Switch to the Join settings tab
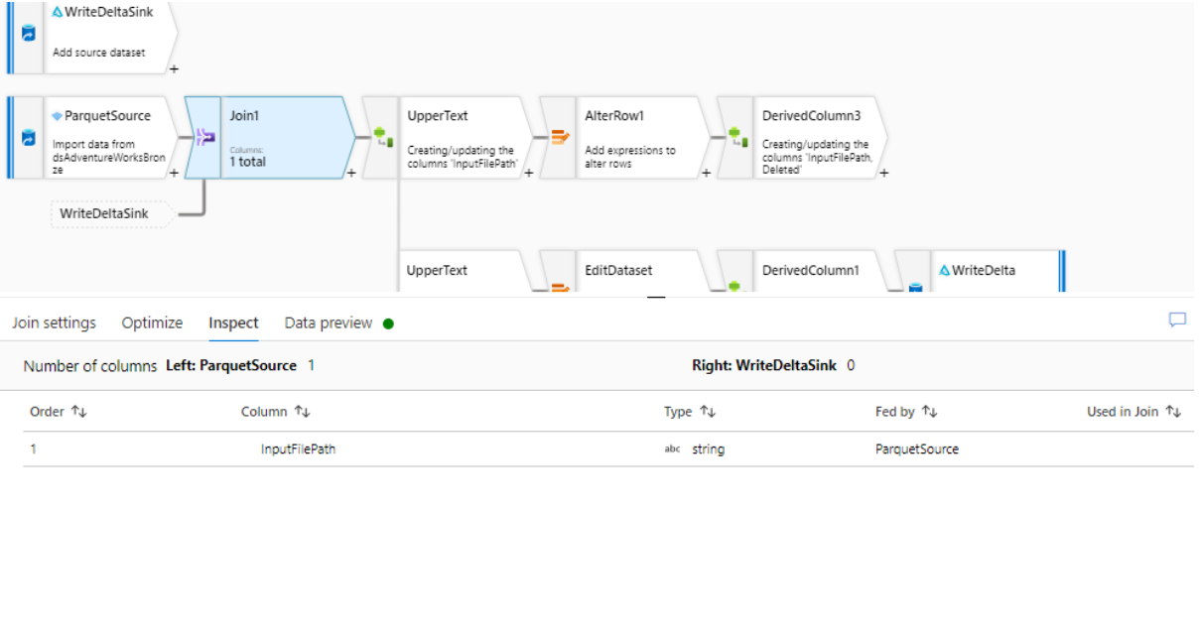Viewport: 1199px width, 643px height. click(x=54, y=322)
